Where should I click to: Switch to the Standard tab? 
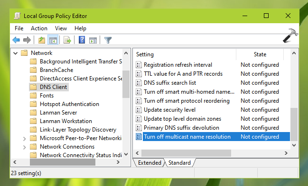click(x=179, y=163)
